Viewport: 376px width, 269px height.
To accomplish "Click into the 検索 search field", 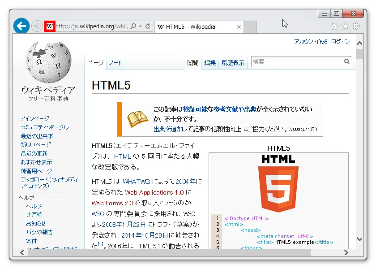I will (297, 62).
